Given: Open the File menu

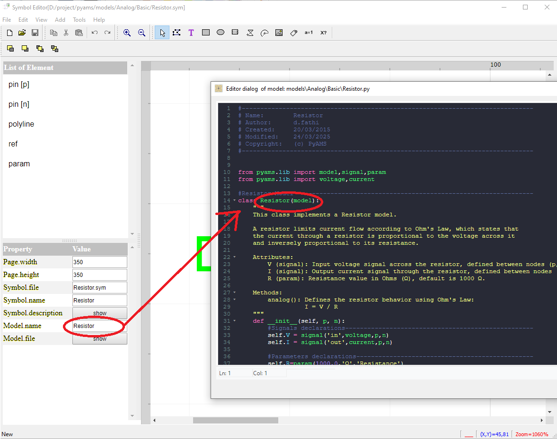Looking at the screenshot, I should [7, 20].
